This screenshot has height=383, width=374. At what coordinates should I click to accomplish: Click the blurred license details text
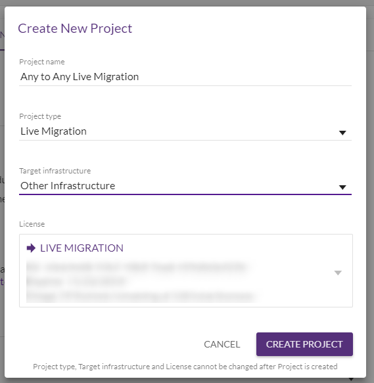[141, 281]
